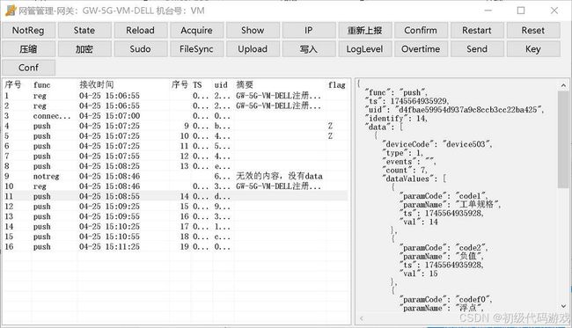
Task: Click the Z flag in row 4
Action: click(330, 126)
